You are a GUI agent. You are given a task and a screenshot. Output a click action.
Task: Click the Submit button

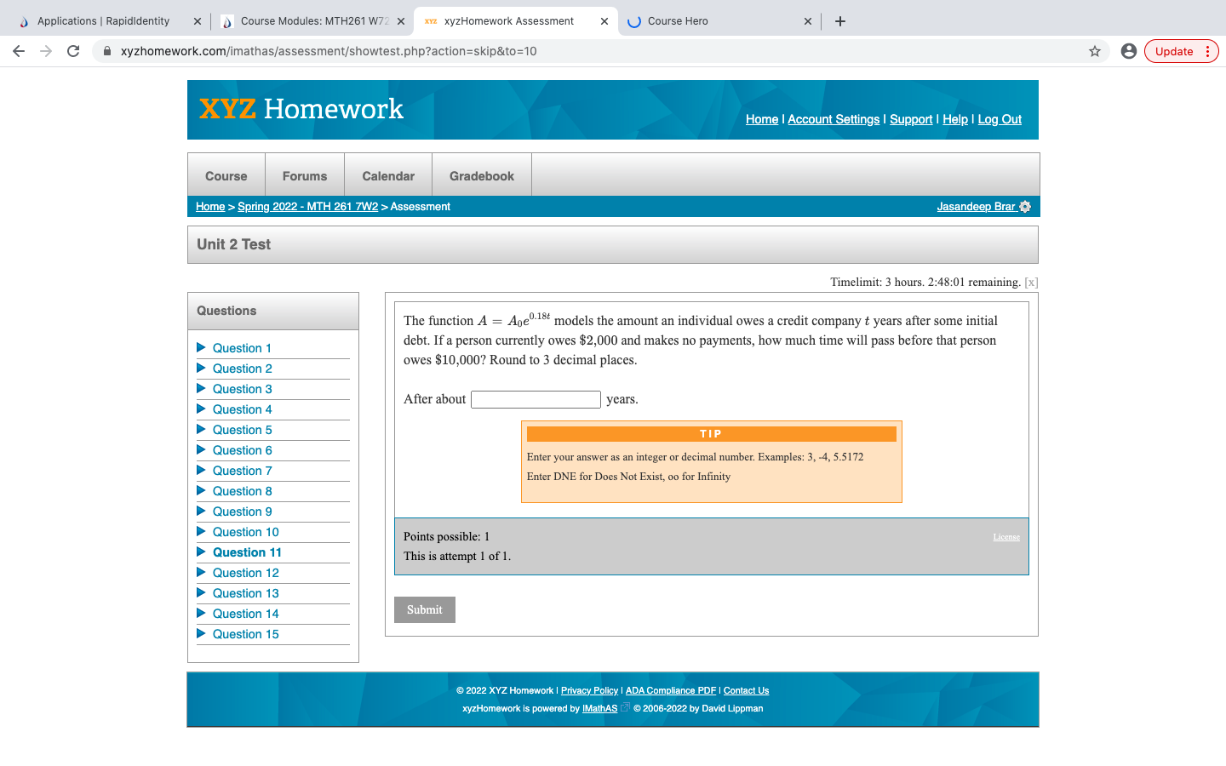pyautogui.click(x=424, y=609)
